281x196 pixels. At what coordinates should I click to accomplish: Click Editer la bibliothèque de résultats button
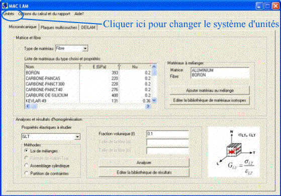144,172
